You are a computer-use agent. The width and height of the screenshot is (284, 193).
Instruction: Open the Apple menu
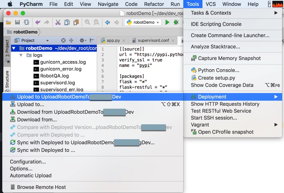(x=10, y=4)
